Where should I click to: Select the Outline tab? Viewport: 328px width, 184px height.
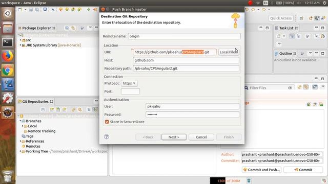pos(285,53)
